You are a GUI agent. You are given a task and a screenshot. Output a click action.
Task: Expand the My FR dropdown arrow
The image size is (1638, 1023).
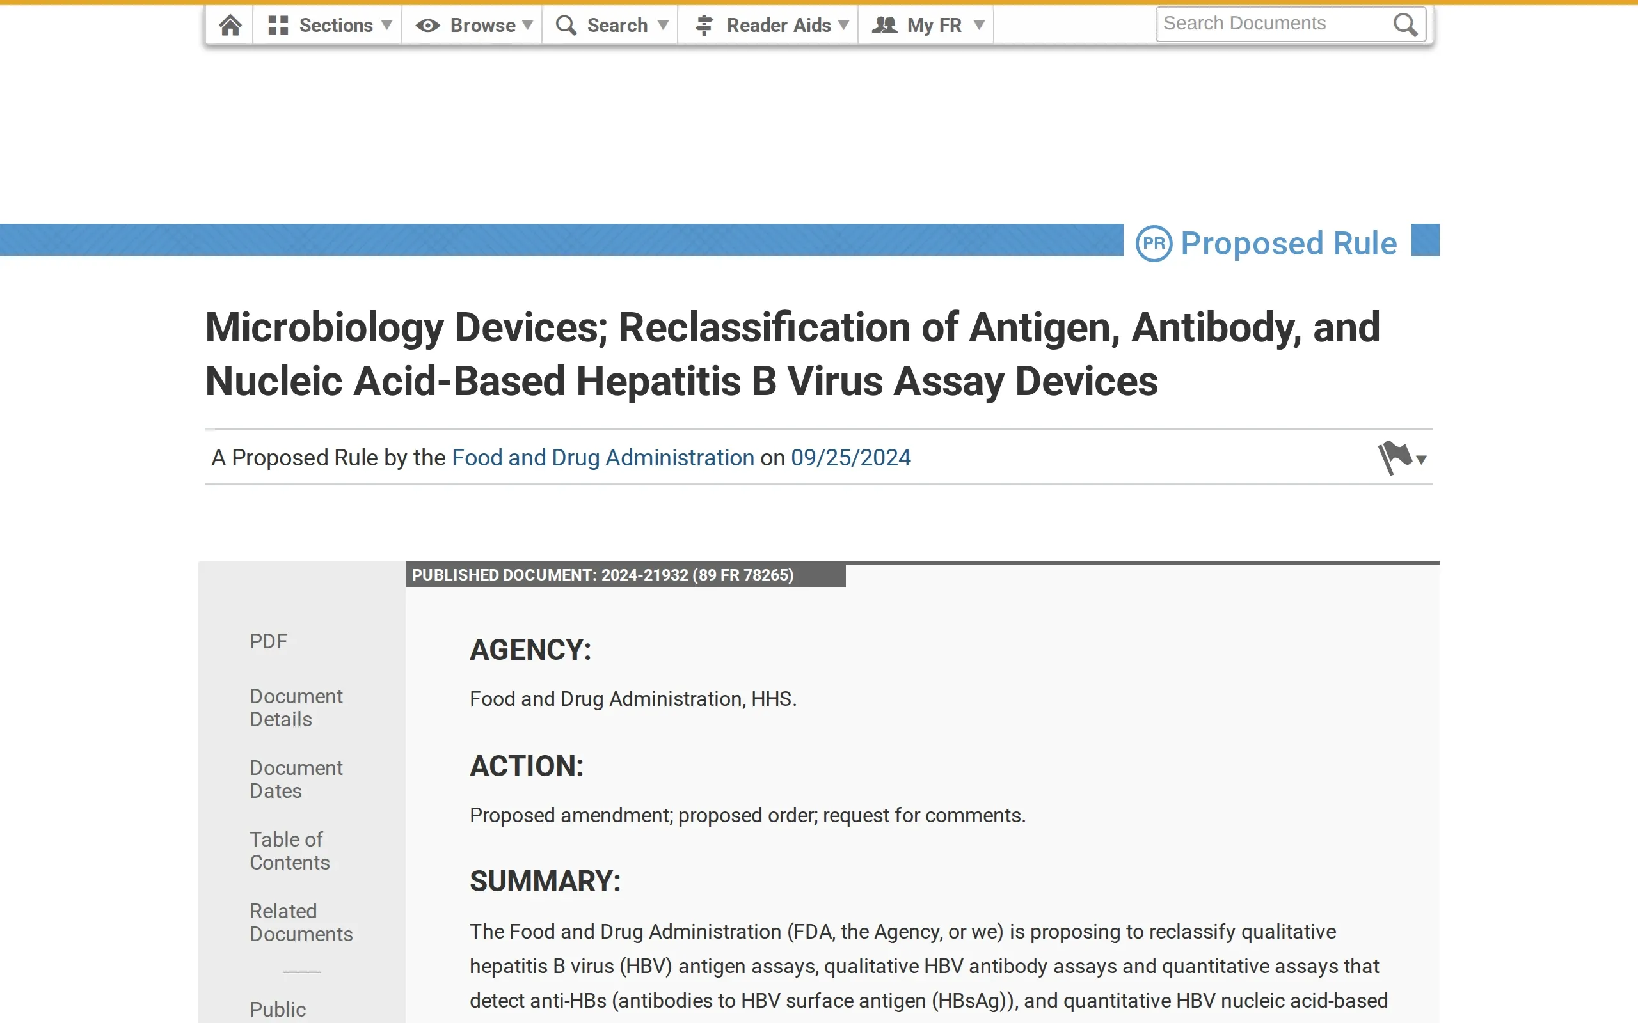(979, 25)
